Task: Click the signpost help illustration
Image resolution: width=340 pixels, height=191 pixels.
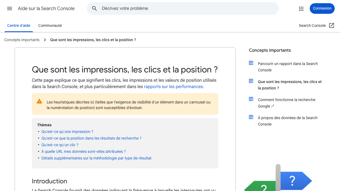Action: [278, 178]
